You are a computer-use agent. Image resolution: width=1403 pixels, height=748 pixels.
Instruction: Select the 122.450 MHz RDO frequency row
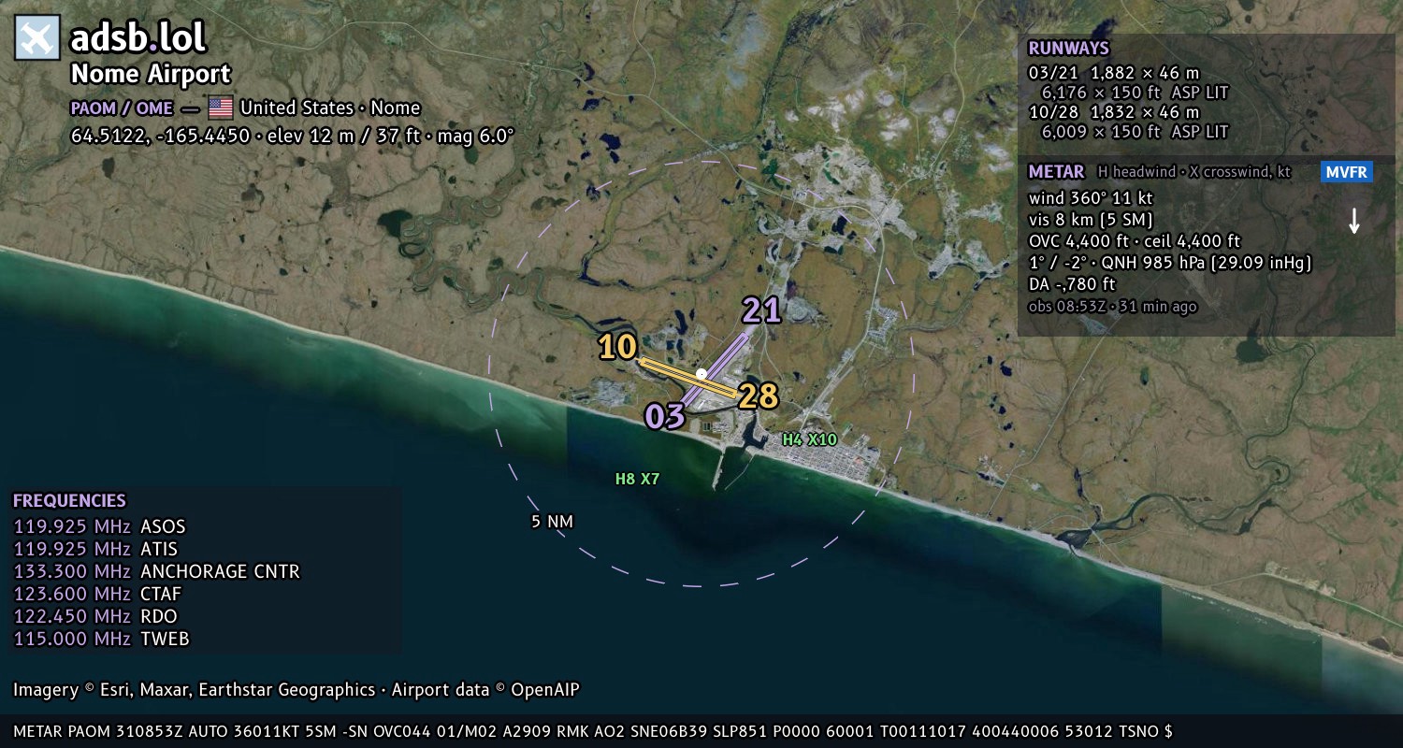[95, 616]
